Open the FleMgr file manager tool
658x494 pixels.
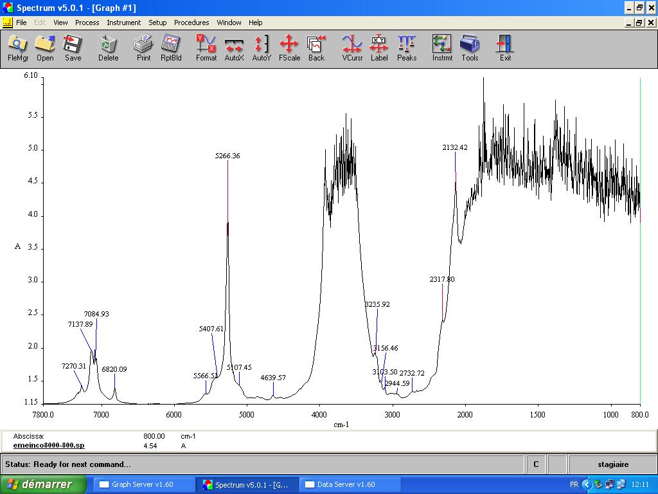[x=18, y=48]
